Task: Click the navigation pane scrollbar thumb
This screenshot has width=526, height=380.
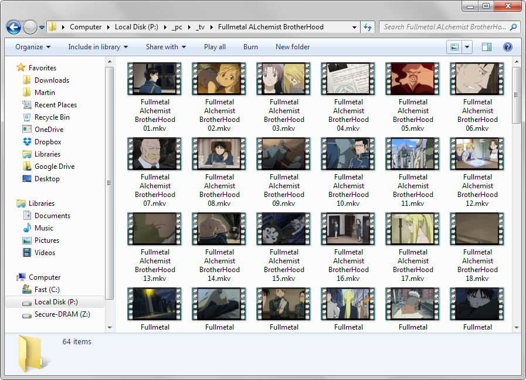Action: (110, 183)
